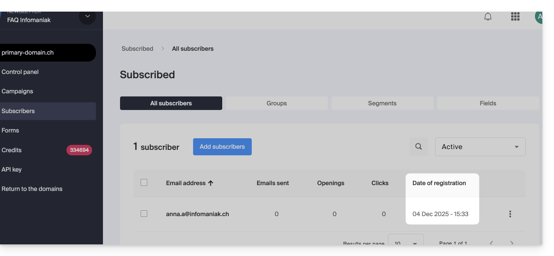Viewport: 554px width, 256px height.
Task: Open the Active status filter dropdown
Action: (x=480, y=147)
